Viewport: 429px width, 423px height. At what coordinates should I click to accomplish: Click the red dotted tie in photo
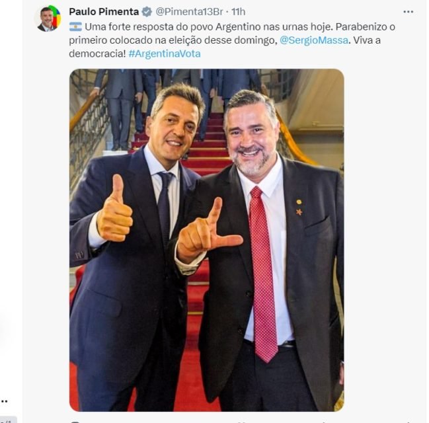[x=262, y=274]
